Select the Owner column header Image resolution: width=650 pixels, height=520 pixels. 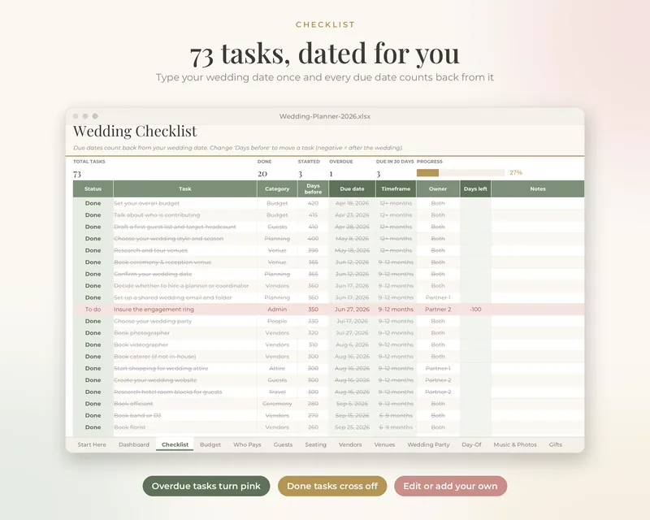pyautogui.click(x=438, y=188)
